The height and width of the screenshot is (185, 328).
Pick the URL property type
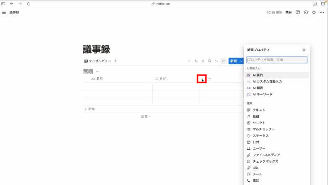[276, 168]
